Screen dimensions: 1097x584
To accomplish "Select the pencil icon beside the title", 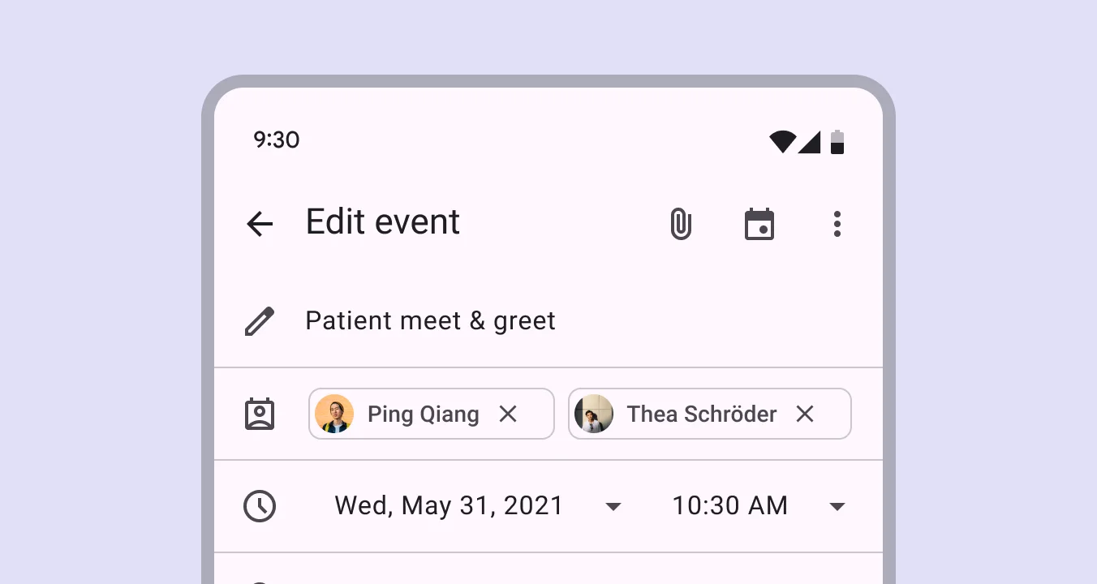I will click(259, 321).
